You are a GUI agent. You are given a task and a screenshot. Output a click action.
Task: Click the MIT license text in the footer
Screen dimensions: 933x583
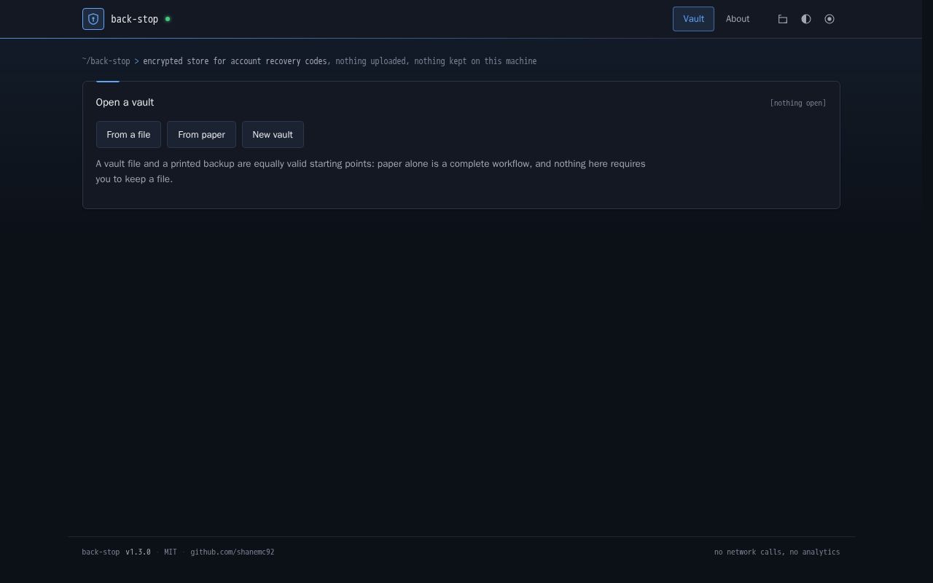click(171, 552)
